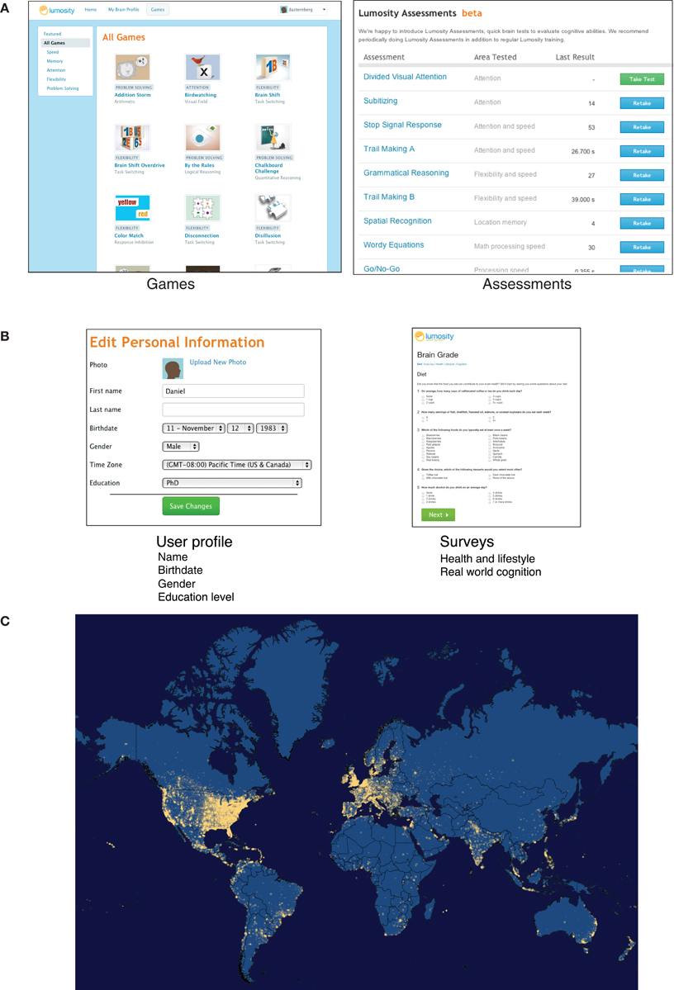This screenshot has width=674, height=990.
Task: Expand the account dropdown arrow in Games header
Action: tap(324, 9)
